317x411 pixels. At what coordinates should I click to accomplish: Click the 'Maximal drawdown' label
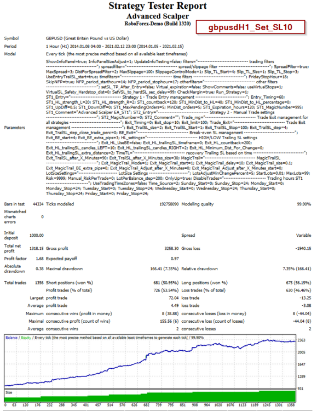click(64, 269)
